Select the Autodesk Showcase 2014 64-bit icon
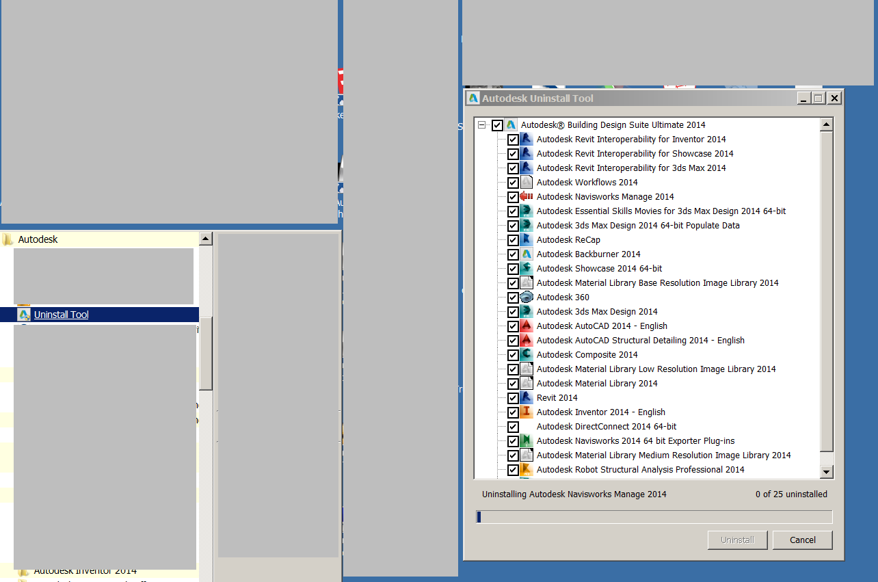 pos(526,268)
